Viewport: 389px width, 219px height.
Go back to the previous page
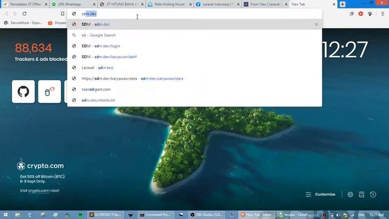7,13
